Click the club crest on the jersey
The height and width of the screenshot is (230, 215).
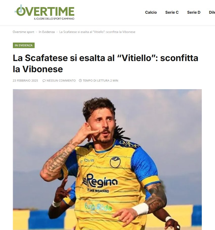click(115, 162)
